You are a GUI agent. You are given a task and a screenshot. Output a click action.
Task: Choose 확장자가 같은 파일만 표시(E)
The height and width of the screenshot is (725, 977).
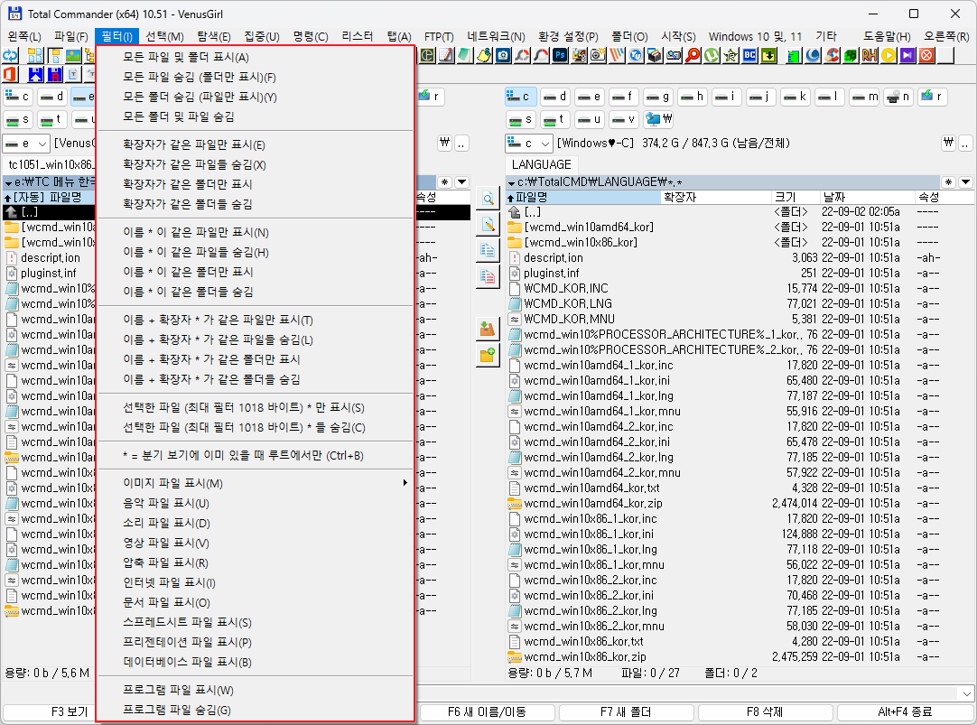point(256,144)
